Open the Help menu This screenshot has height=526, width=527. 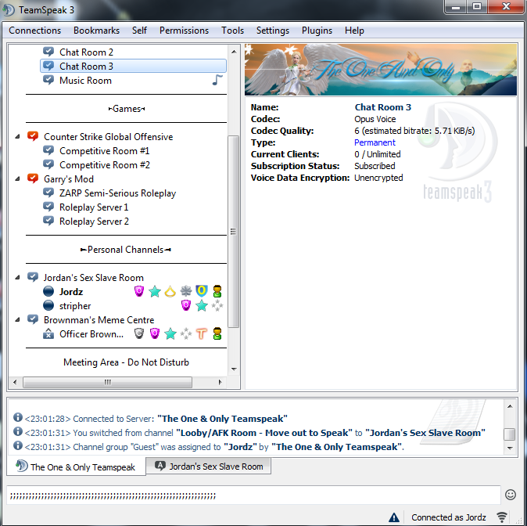(x=354, y=31)
